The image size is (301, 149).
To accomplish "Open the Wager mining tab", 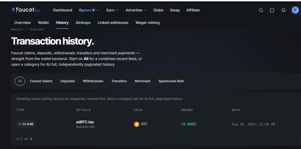I will [148, 23].
